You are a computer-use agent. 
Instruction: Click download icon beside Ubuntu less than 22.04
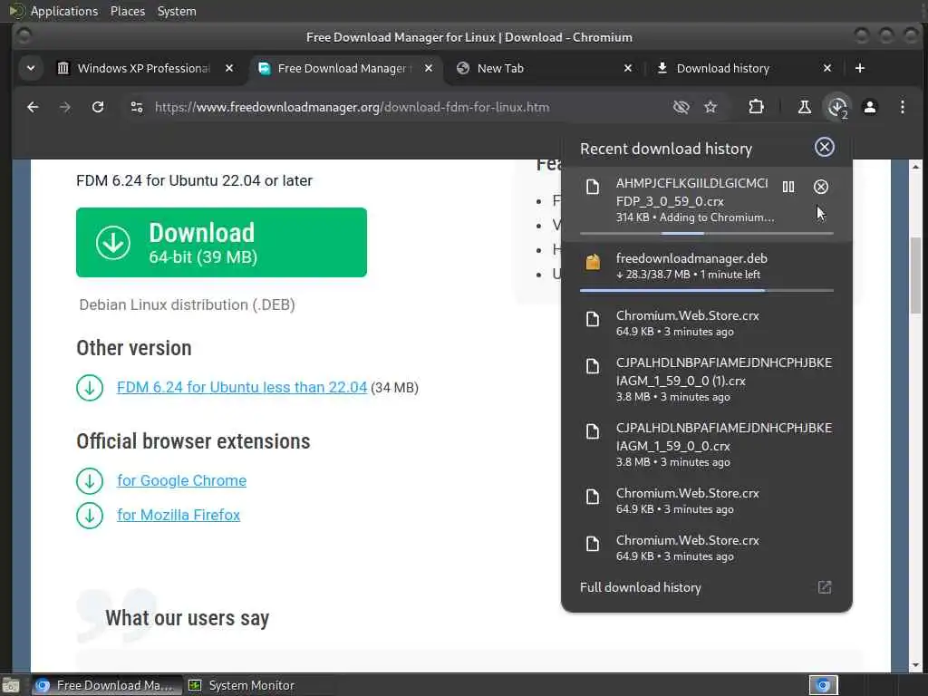(90, 388)
